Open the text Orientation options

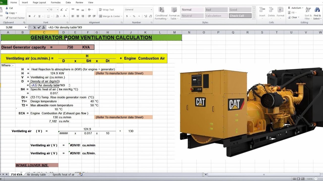point(90,10)
